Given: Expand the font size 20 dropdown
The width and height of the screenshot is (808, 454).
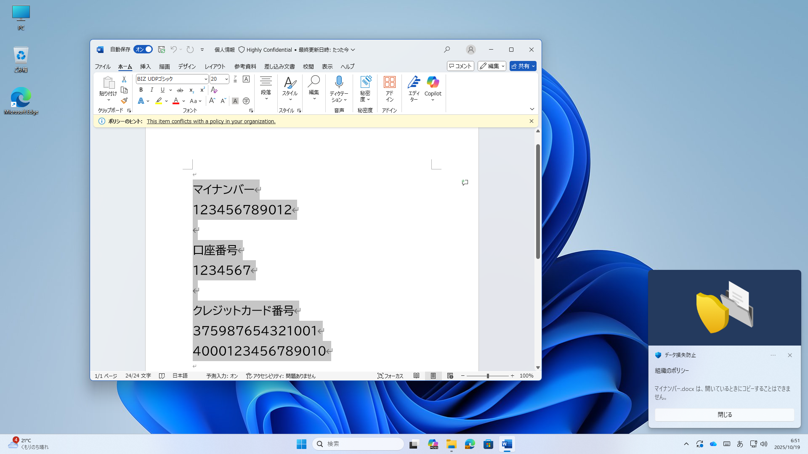Looking at the screenshot, I should coord(226,79).
